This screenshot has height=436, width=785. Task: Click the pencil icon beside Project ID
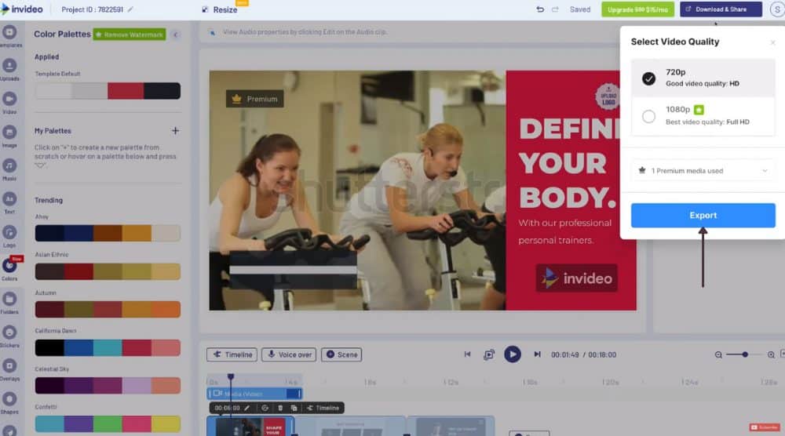click(130, 9)
